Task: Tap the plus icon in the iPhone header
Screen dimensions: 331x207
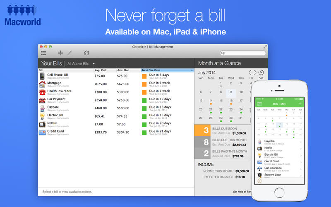Action: [300, 104]
